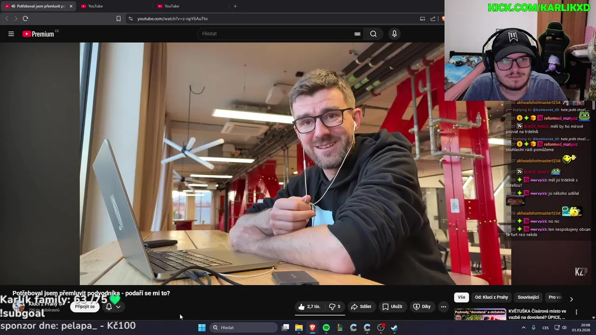Open the Windows Start menu
The height and width of the screenshot is (335, 596).
tap(202, 328)
